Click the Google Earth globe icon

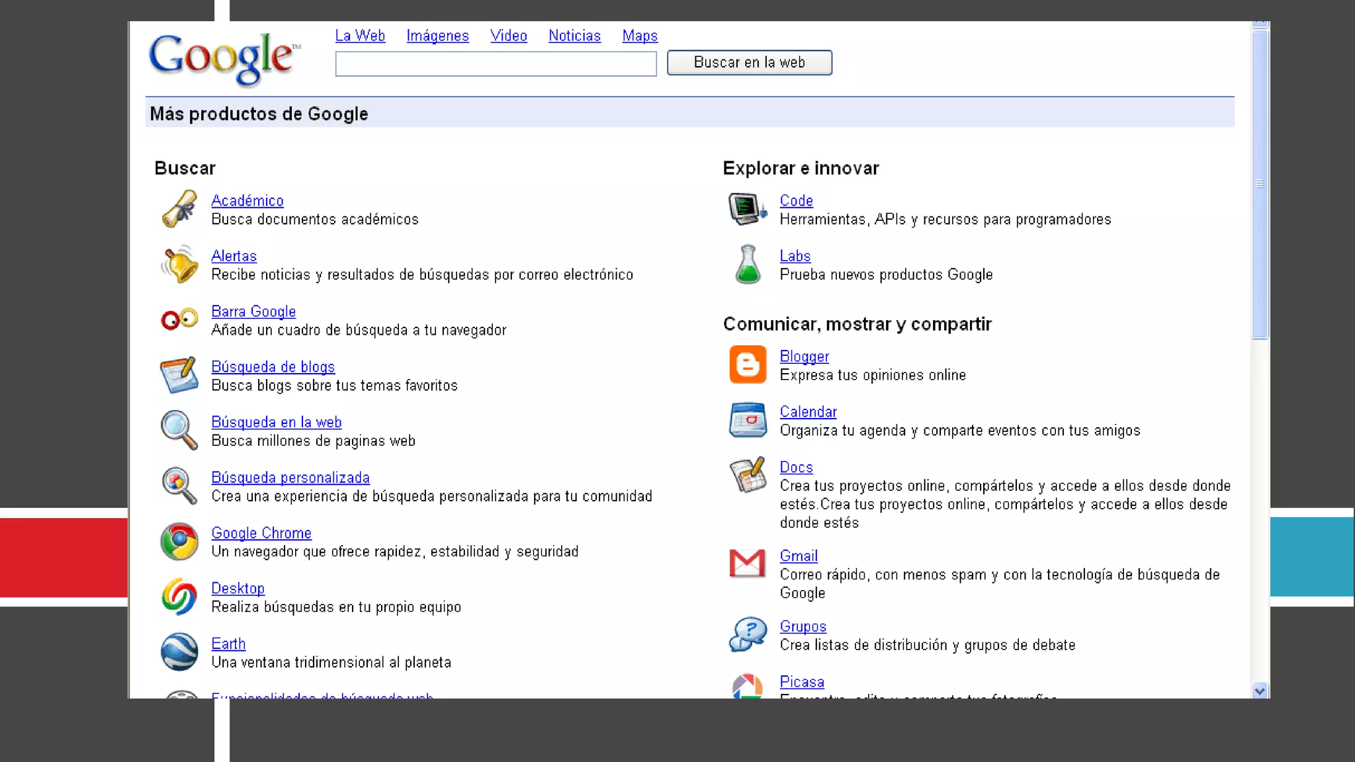179,652
